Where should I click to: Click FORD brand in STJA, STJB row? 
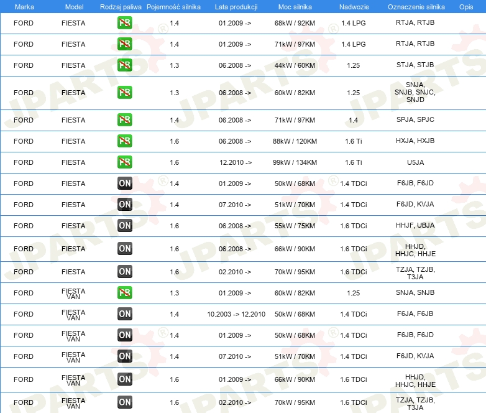pyautogui.click(x=24, y=65)
